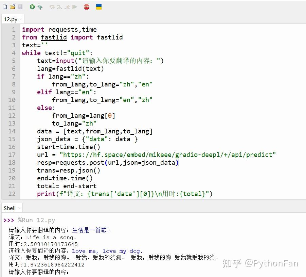This screenshot has height=277, width=306.
Task: Create a new file
Action: pyautogui.click(x=5, y=6)
